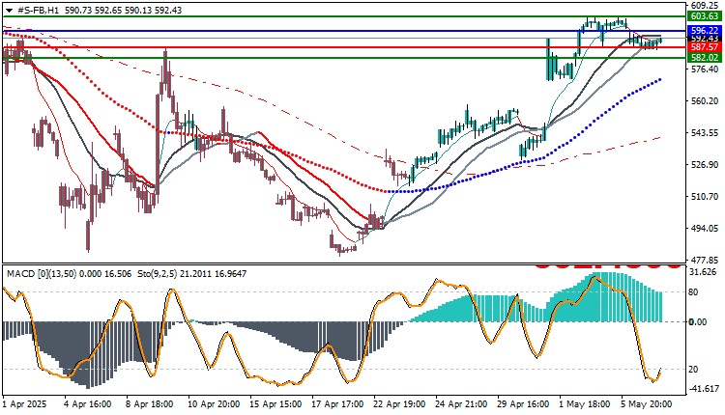725x415 pixels.
Task: Click the 10 Apr 20:00 time label
Action: point(214,404)
